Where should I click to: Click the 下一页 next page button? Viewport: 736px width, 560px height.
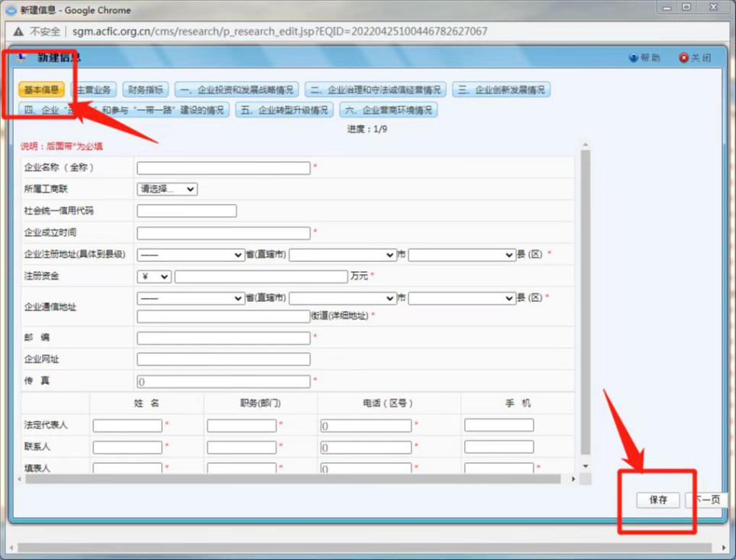point(705,500)
